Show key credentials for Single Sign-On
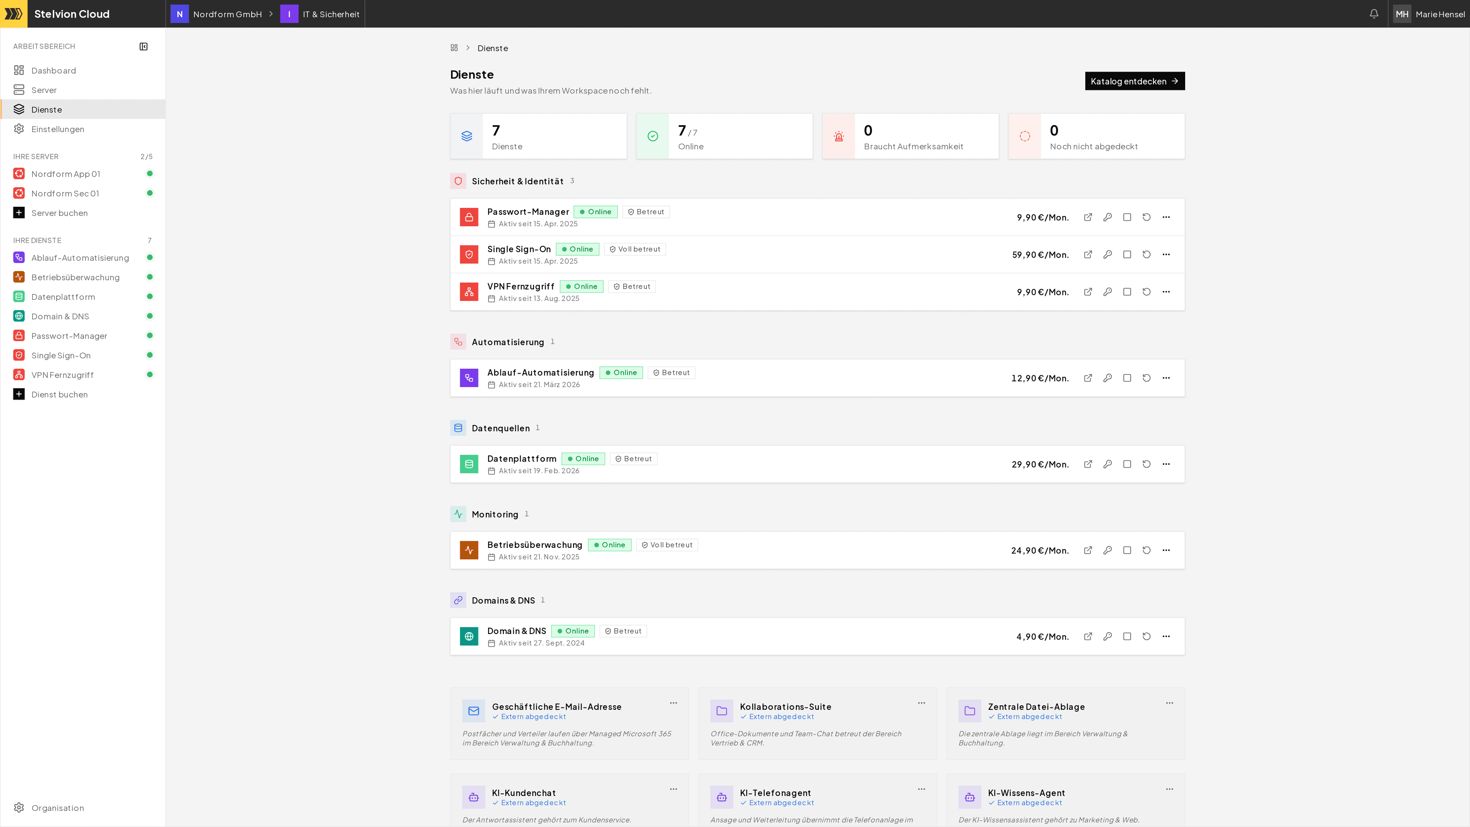The image size is (1470, 827). (1107, 255)
